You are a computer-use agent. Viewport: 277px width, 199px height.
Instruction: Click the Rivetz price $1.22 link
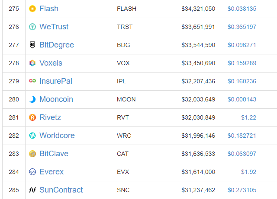point(248,117)
